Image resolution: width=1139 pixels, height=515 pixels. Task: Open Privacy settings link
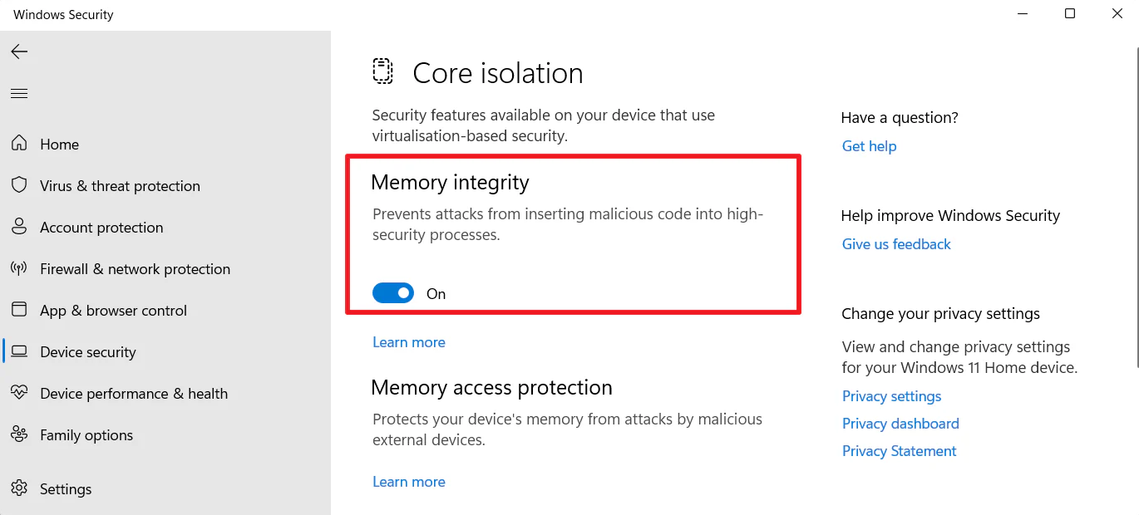tap(891, 396)
